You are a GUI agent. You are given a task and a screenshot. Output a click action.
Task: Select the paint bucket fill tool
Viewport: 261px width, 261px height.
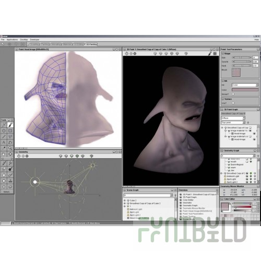(10, 143)
